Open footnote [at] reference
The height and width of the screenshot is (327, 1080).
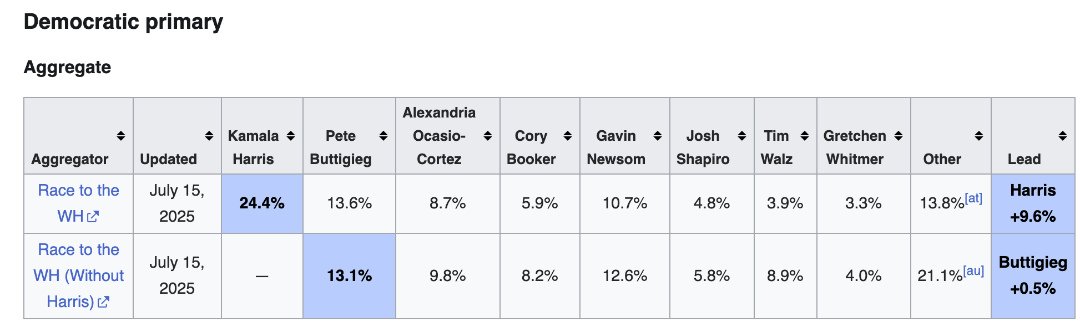pyautogui.click(x=973, y=198)
